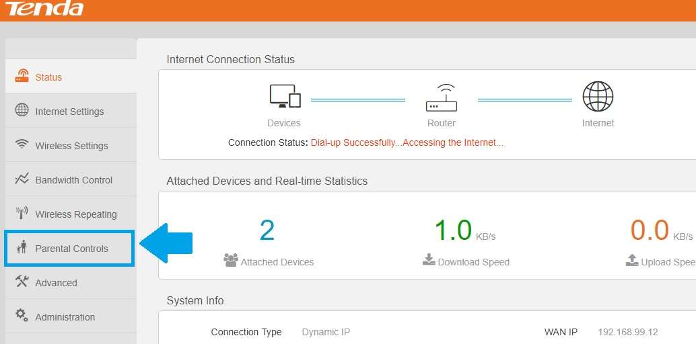Click the line between Router and Internet
696x344 pixels.
(524, 100)
